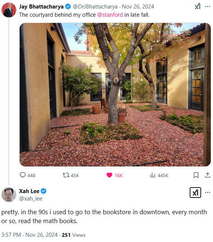Click the reply icon with 448 comments

tap(23, 175)
